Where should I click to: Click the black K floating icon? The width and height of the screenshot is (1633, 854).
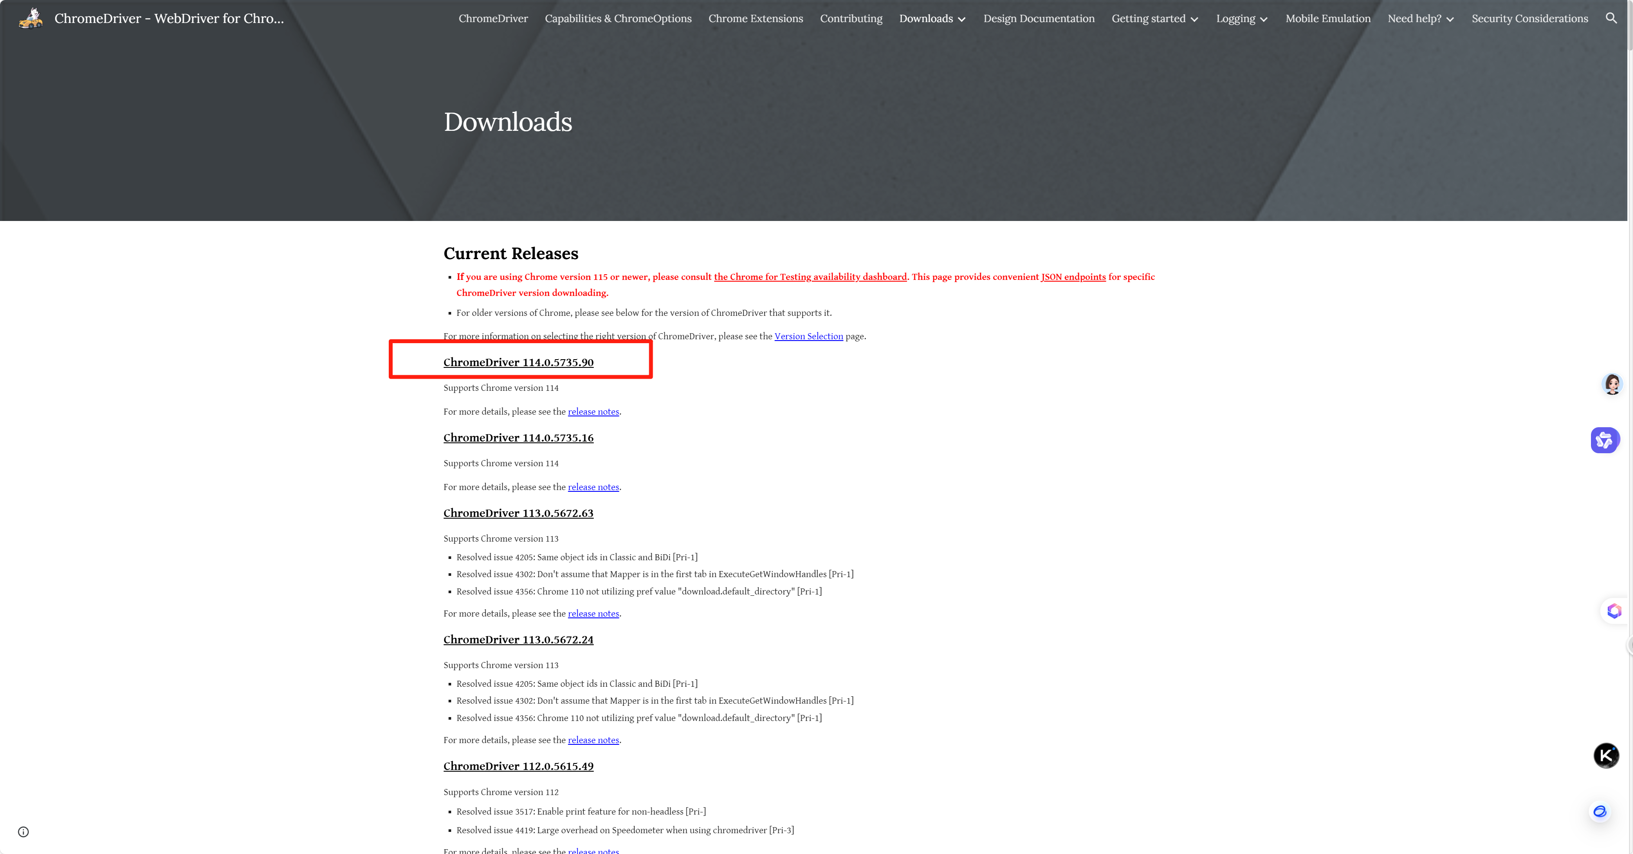click(1606, 755)
